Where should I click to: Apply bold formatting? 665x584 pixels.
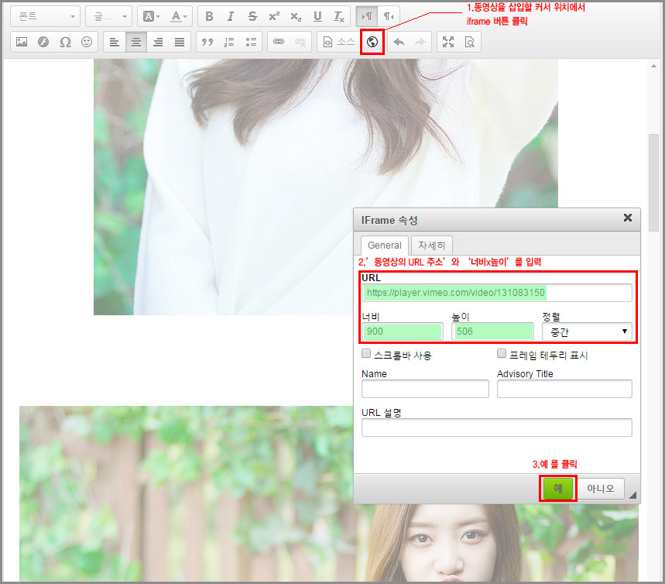pos(209,16)
